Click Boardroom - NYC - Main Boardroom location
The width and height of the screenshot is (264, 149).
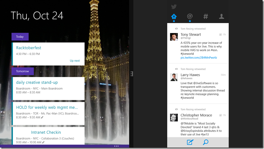tap(39, 88)
